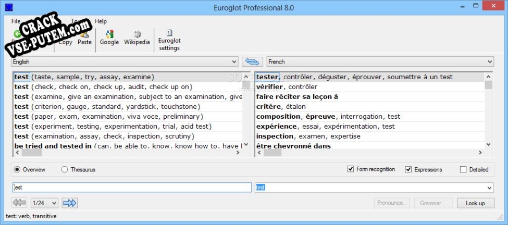Expand the 1/24 page selector dropdown

(x=44, y=203)
